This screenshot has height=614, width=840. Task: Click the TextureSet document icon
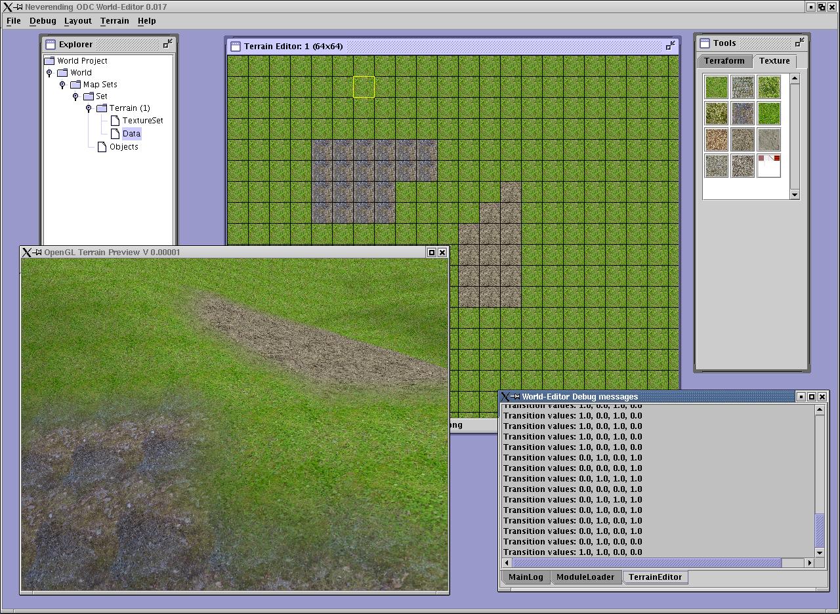pyautogui.click(x=115, y=121)
